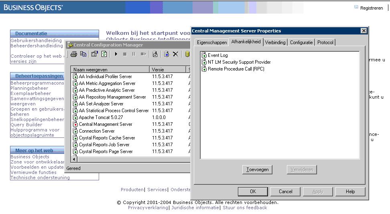
Task: Open the Query Builder link
Action: pyautogui.click(x=26, y=125)
